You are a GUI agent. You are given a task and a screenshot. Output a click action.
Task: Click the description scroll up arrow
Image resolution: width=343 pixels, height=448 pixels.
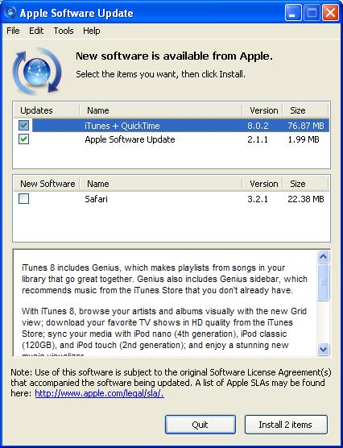click(324, 256)
